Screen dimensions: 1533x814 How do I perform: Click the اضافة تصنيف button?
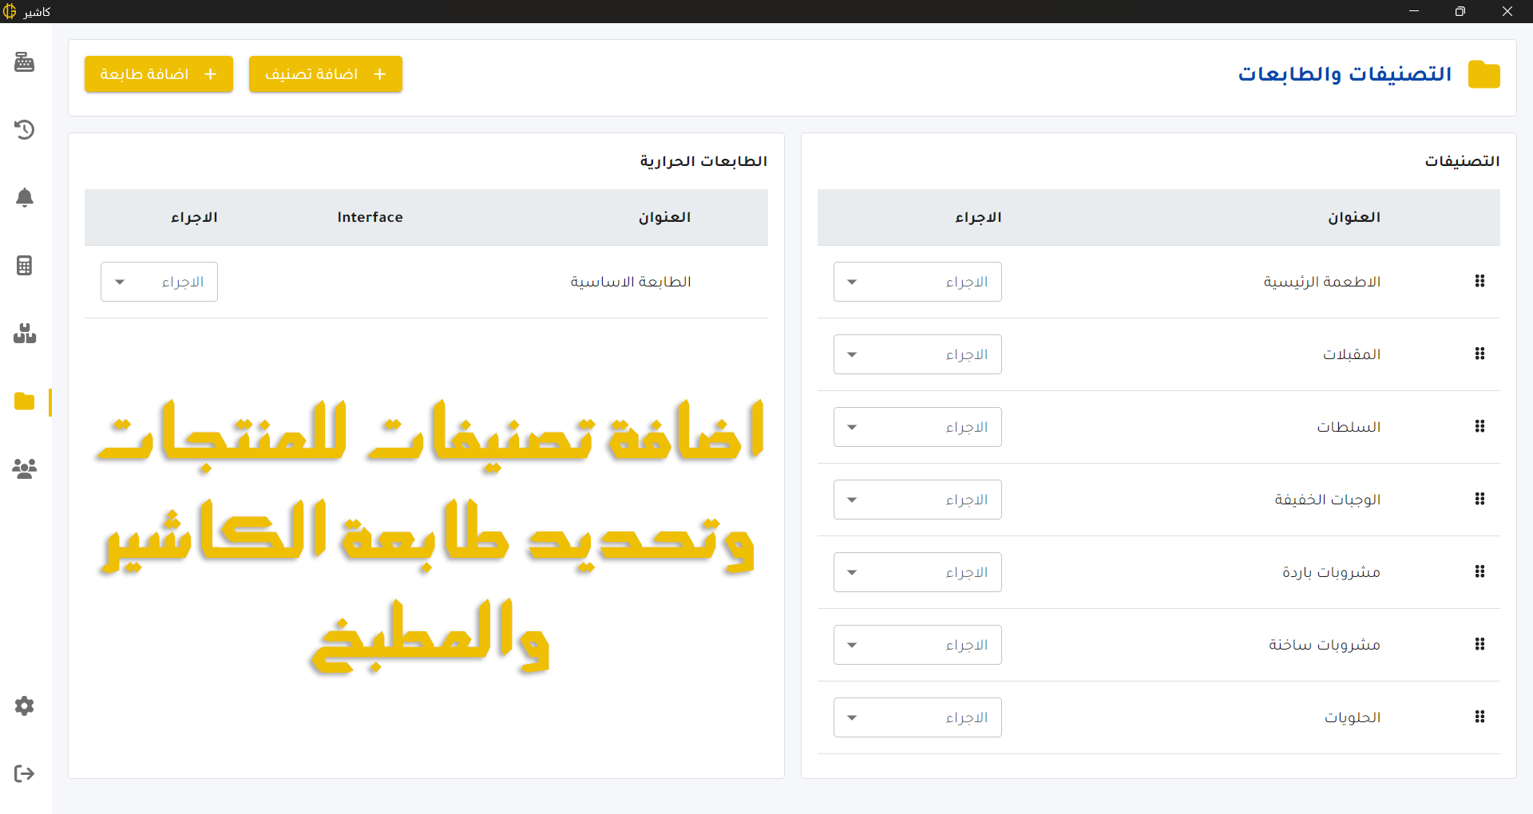point(325,74)
